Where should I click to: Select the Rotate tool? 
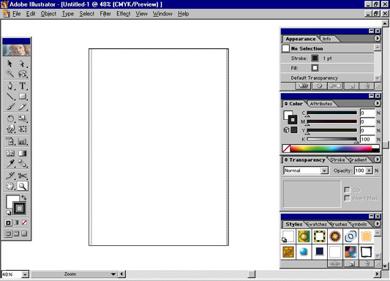click(x=10, y=119)
